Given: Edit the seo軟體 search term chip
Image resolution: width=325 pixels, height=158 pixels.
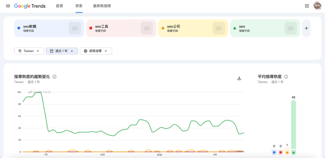Looking at the screenshot, I should click(49, 28).
